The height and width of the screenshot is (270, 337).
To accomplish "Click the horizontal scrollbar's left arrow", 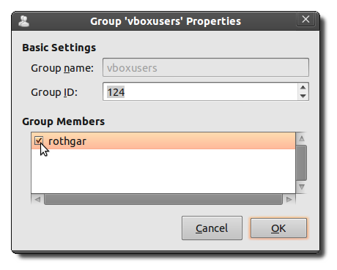I will [x=37, y=200].
